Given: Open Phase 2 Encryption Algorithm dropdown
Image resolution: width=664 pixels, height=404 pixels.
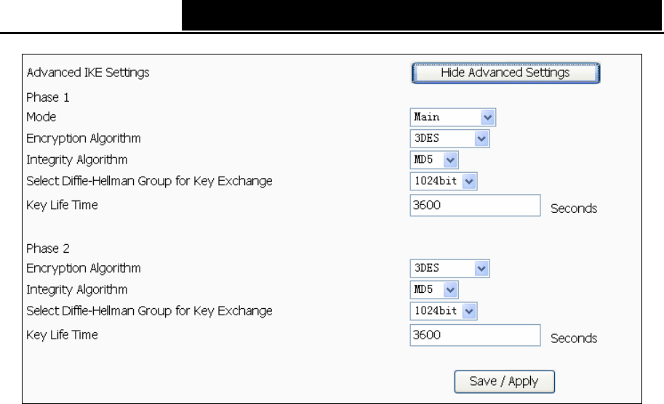Looking at the screenshot, I should coord(449,269).
